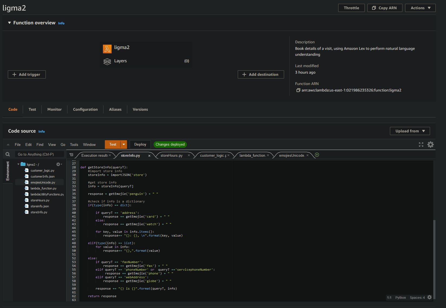Open the Versions tab
446x308 pixels.
[x=140, y=109]
